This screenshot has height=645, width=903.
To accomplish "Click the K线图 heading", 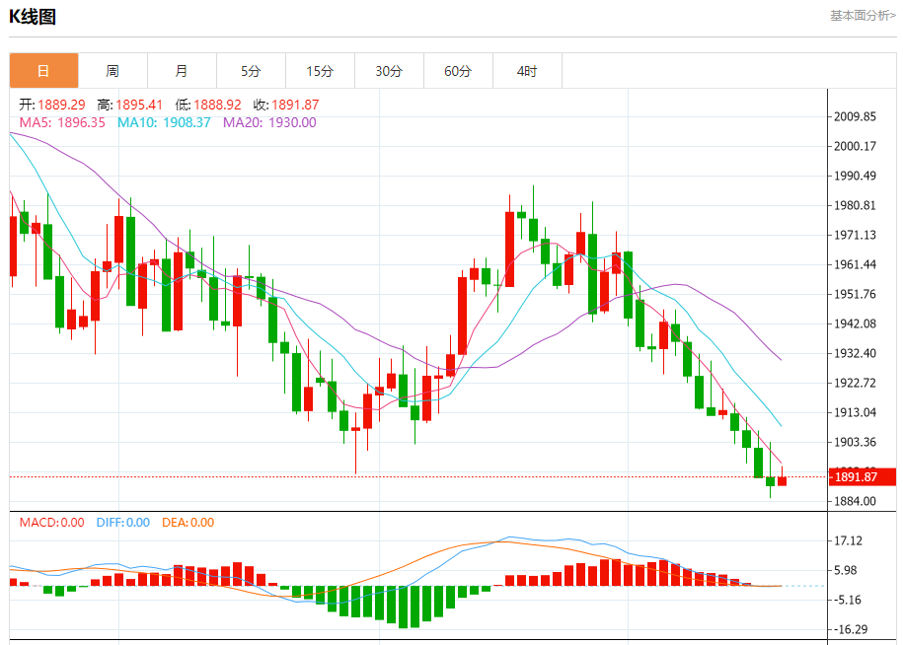I will 33,17.
